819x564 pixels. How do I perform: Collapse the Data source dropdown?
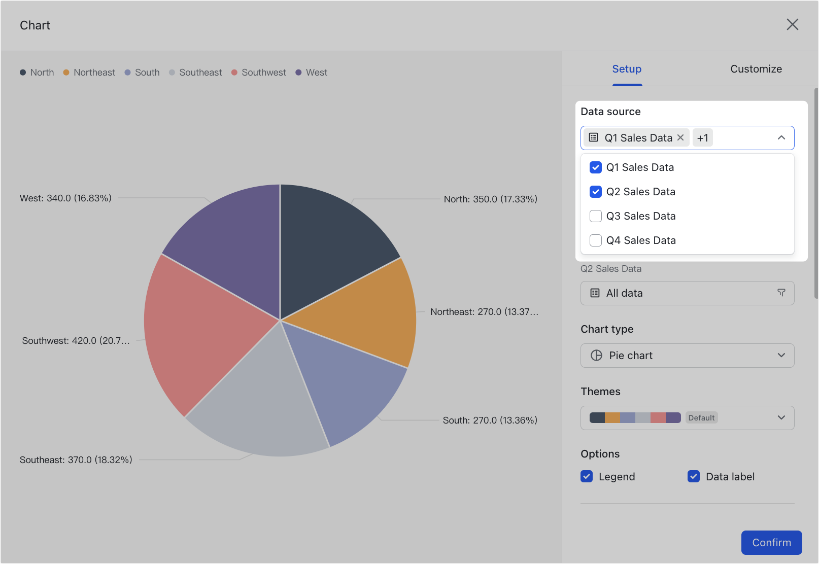pos(781,137)
